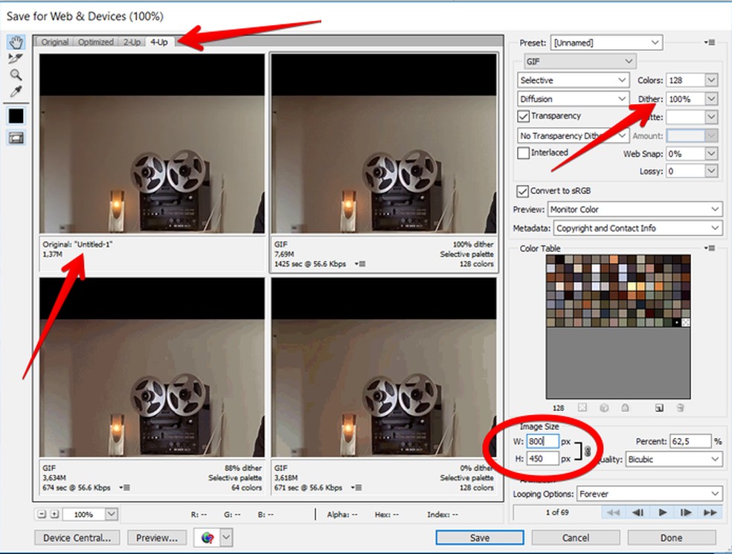The image size is (732, 554).
Task: Open the Optimize menu icon beside Preset
Action: [x=710, y=42]
